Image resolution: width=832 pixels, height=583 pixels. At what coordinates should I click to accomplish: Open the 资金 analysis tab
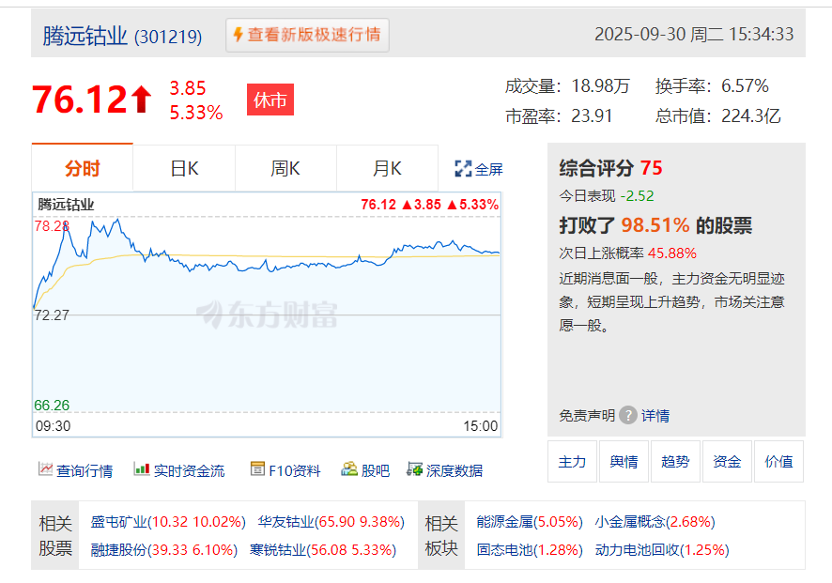(x=727, y=462)
